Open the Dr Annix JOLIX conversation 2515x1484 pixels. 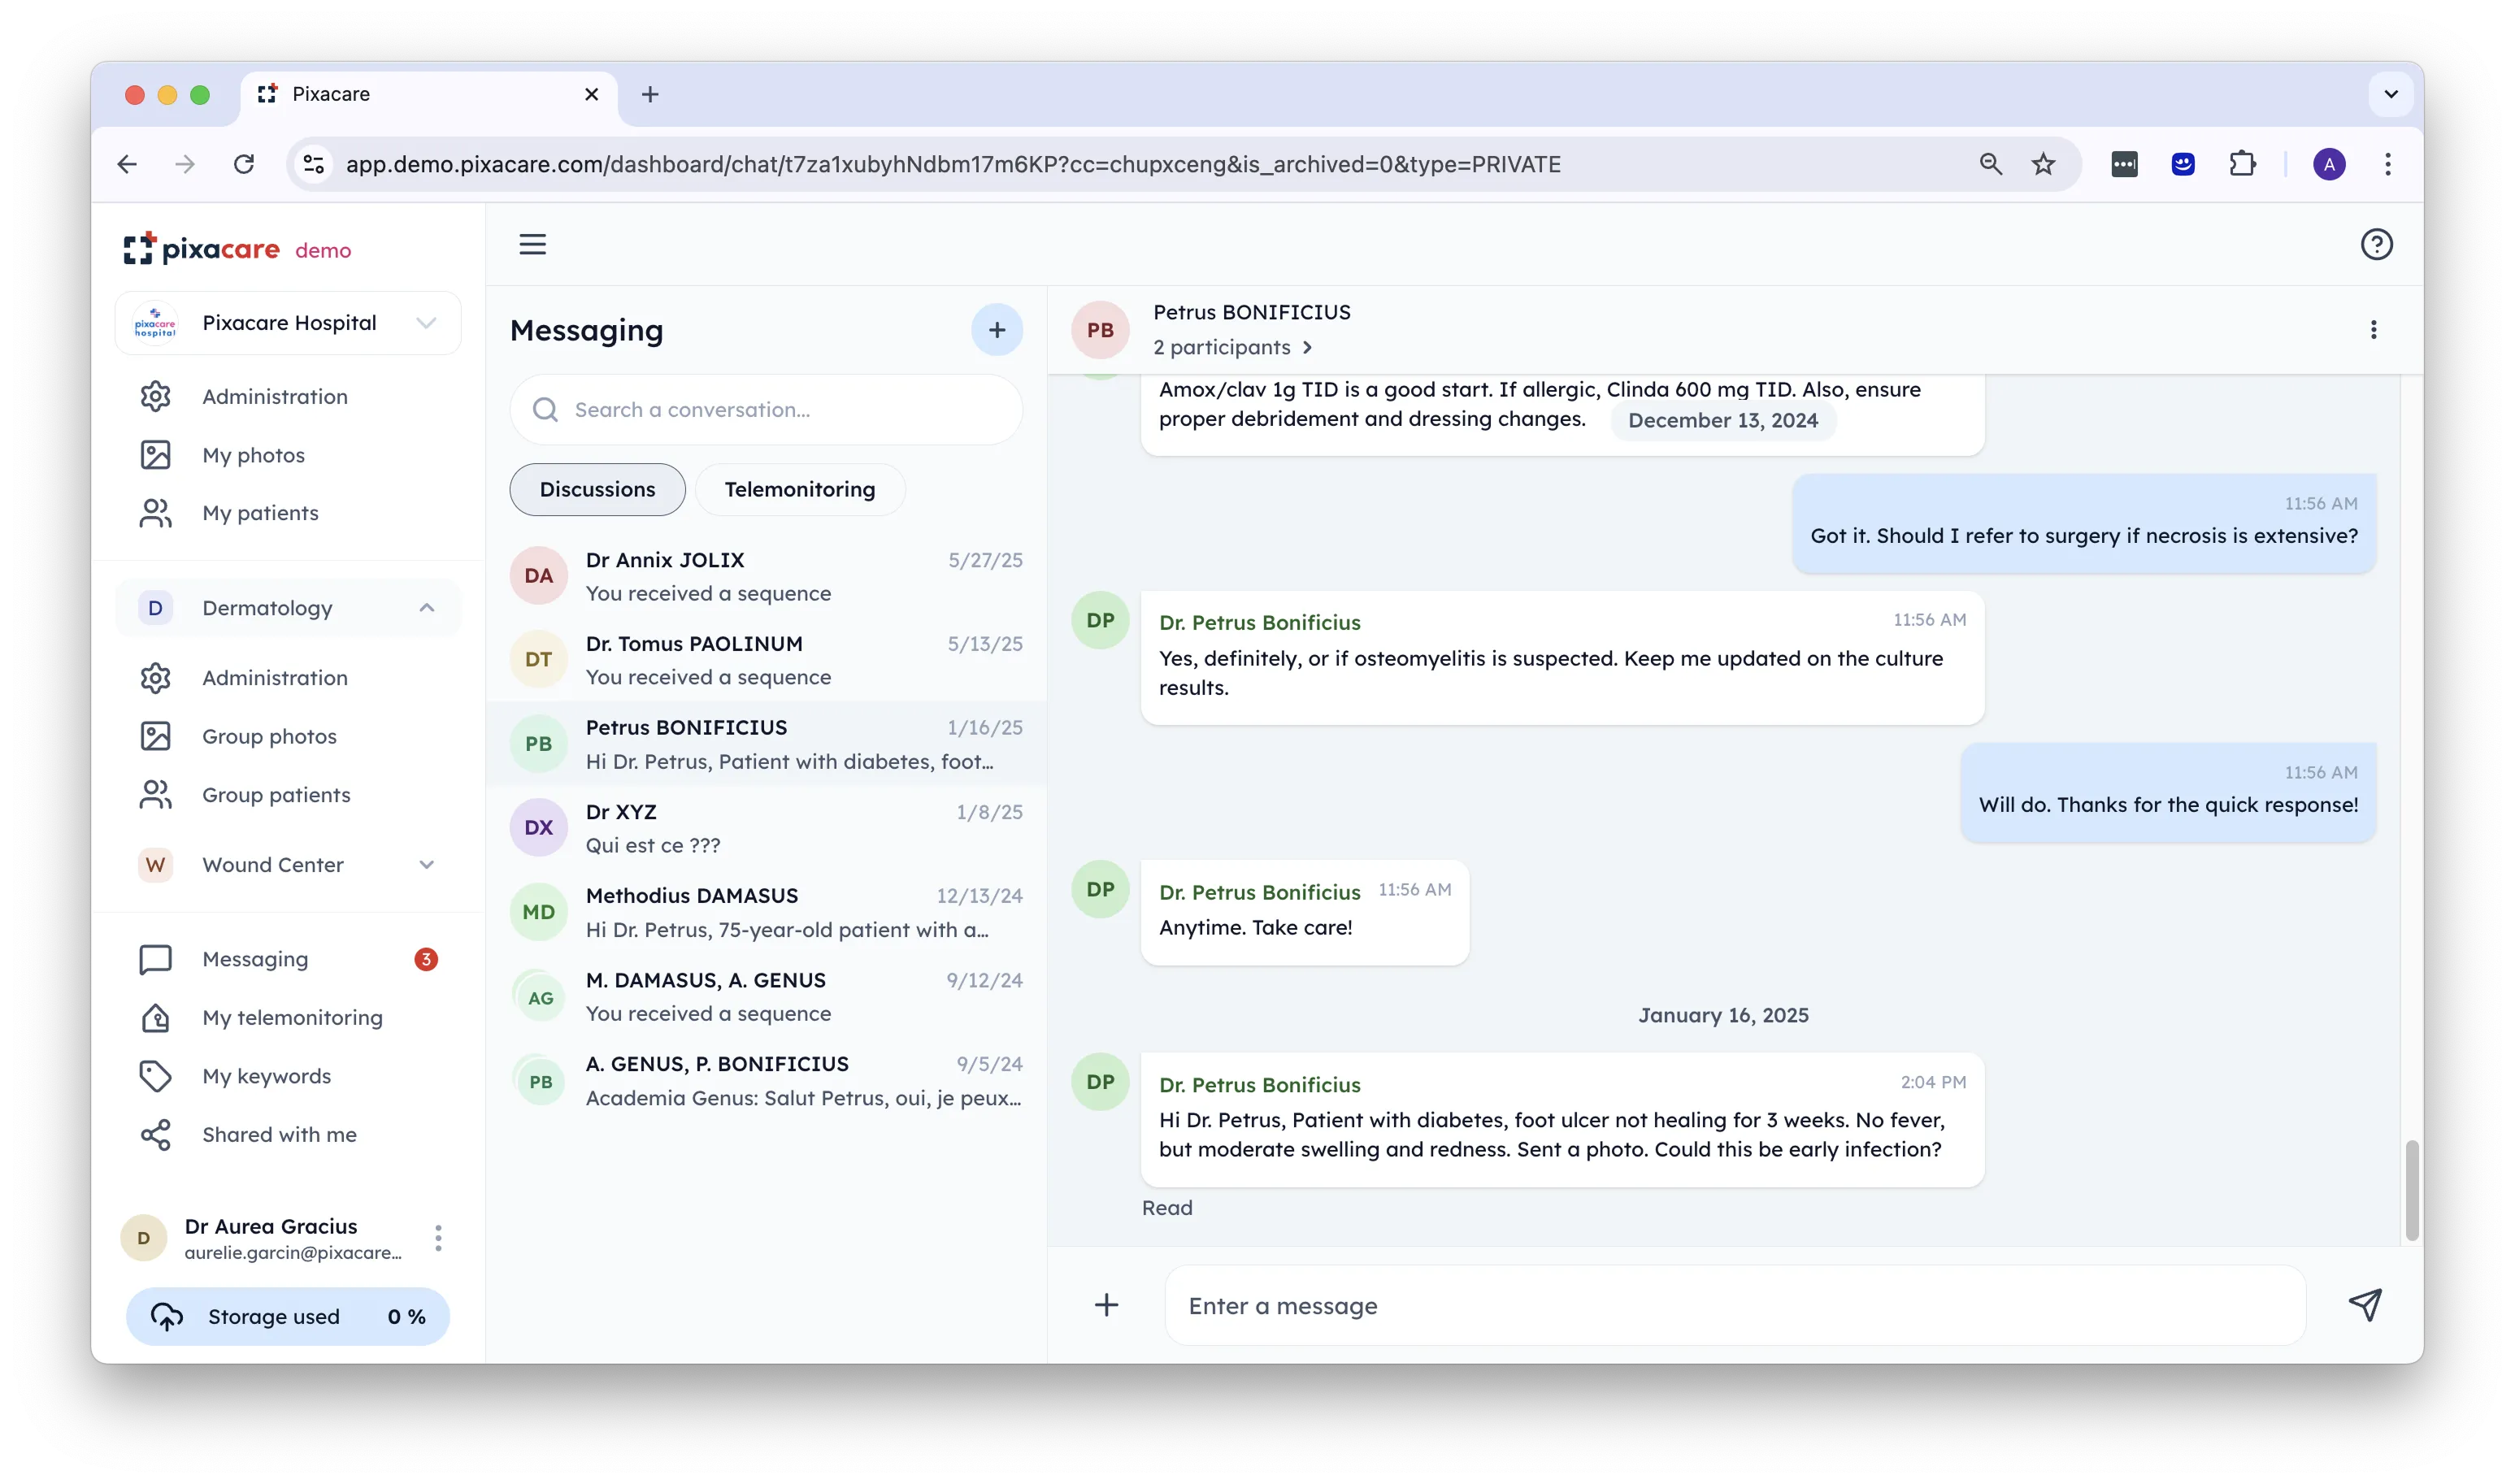click(766, 576)
